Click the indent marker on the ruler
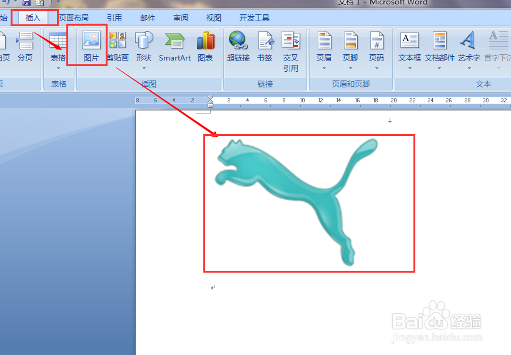 coord(211,101)
